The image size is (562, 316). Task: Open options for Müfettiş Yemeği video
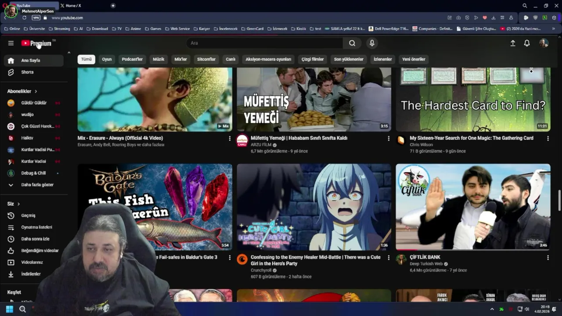pyautogui.click(x=388, y=138)
